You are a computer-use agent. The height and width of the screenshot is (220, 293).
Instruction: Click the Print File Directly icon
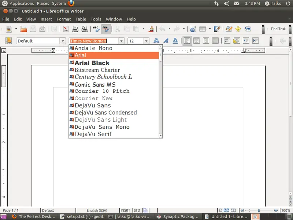tap(75, 29)
